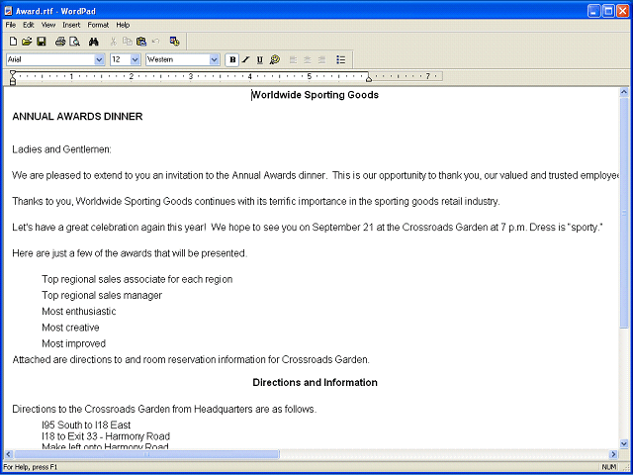Click 'Top regional sales associate for each region'

coord(136,279)
